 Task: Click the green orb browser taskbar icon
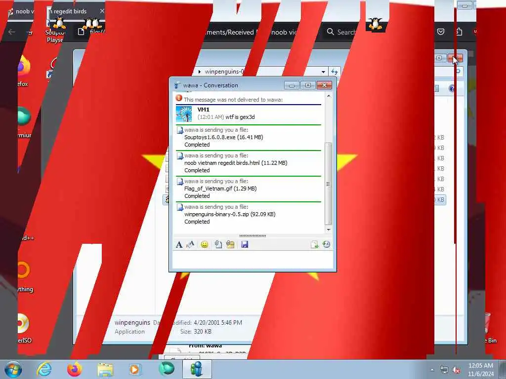[166, 369]
